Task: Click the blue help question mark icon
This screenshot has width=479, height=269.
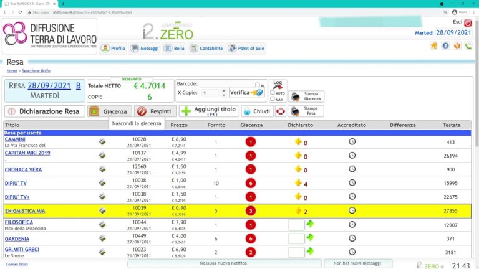Action: click(445, 45)
